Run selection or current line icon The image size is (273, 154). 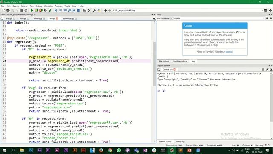(46, 10)
